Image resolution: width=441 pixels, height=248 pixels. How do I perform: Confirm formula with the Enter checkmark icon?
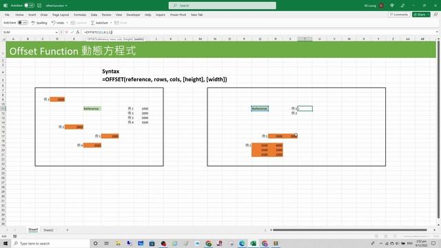(72, 32)
